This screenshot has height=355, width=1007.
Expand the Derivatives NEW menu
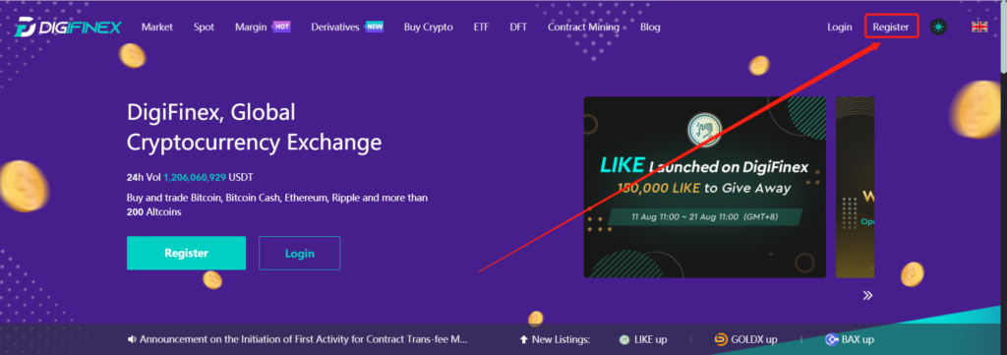click(347, 27)
